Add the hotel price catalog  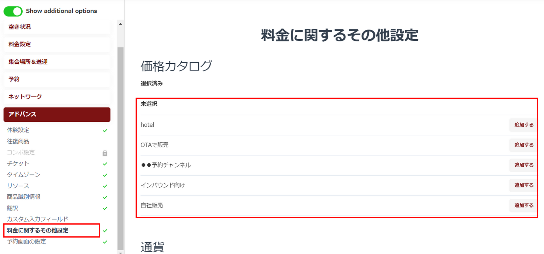coord(524,125)
